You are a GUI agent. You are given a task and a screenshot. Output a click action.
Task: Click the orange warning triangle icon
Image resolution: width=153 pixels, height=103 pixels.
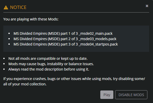tap(6, 7)
